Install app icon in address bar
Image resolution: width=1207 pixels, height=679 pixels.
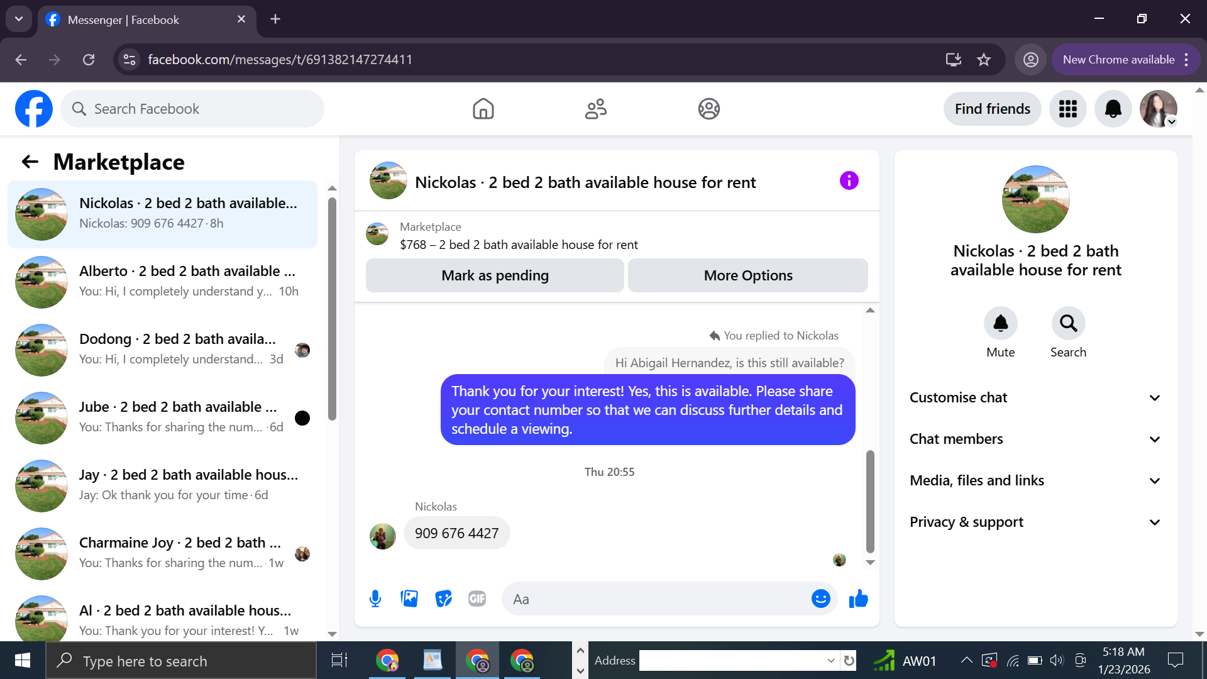[x=953, y=60]
